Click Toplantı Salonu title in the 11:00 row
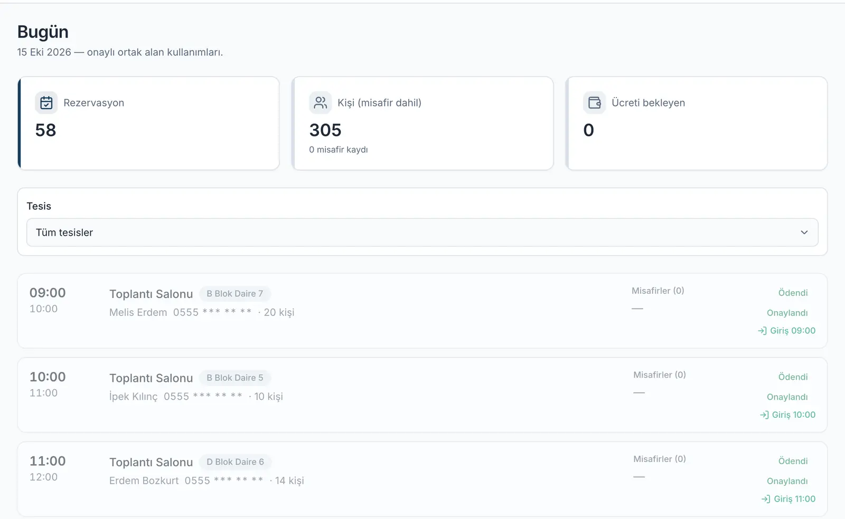This screenshot has height=519, width=845. [x=151, y=463]
